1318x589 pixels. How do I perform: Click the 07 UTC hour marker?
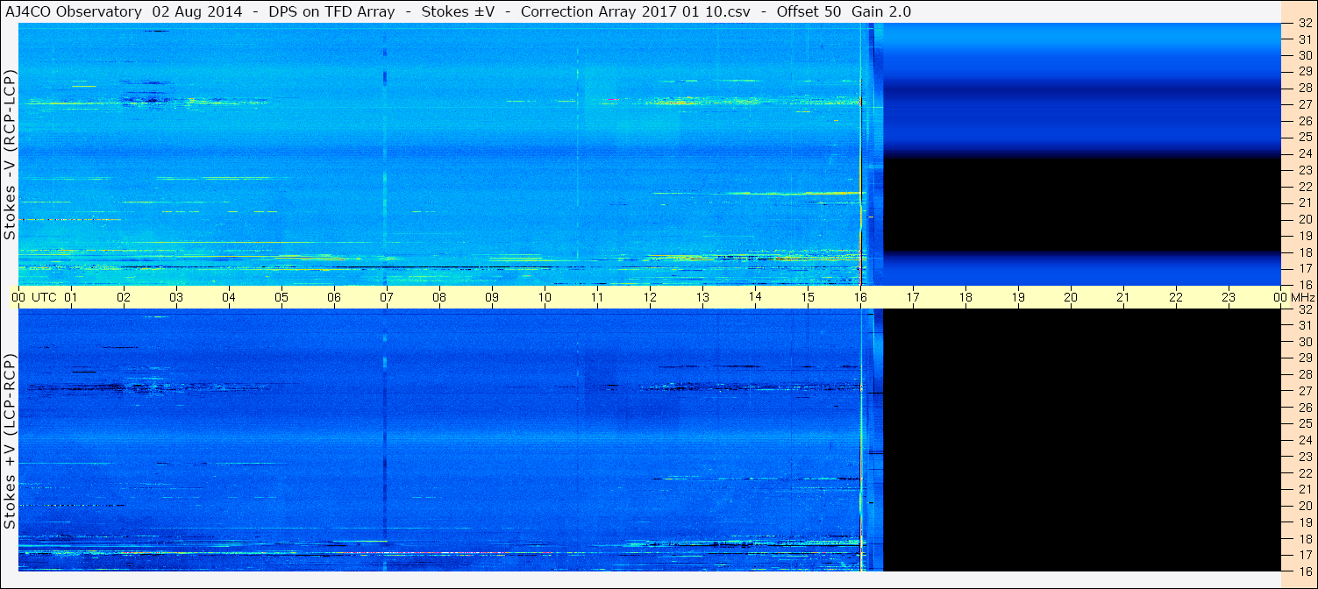pos(387,298)
